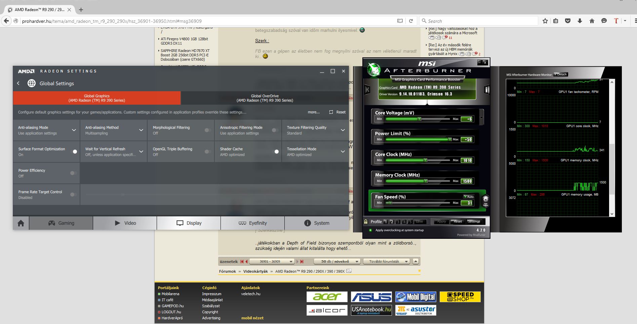Toggle Morphological Filtering switch
Image resolution: width=637 pixels, height=324 pixels.
pos(208,130)
